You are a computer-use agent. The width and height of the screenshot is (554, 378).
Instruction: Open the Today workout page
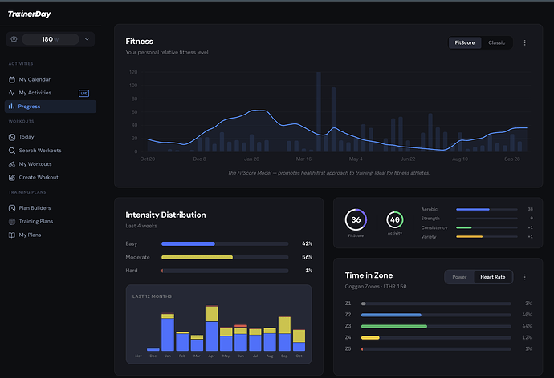(26, 137)
